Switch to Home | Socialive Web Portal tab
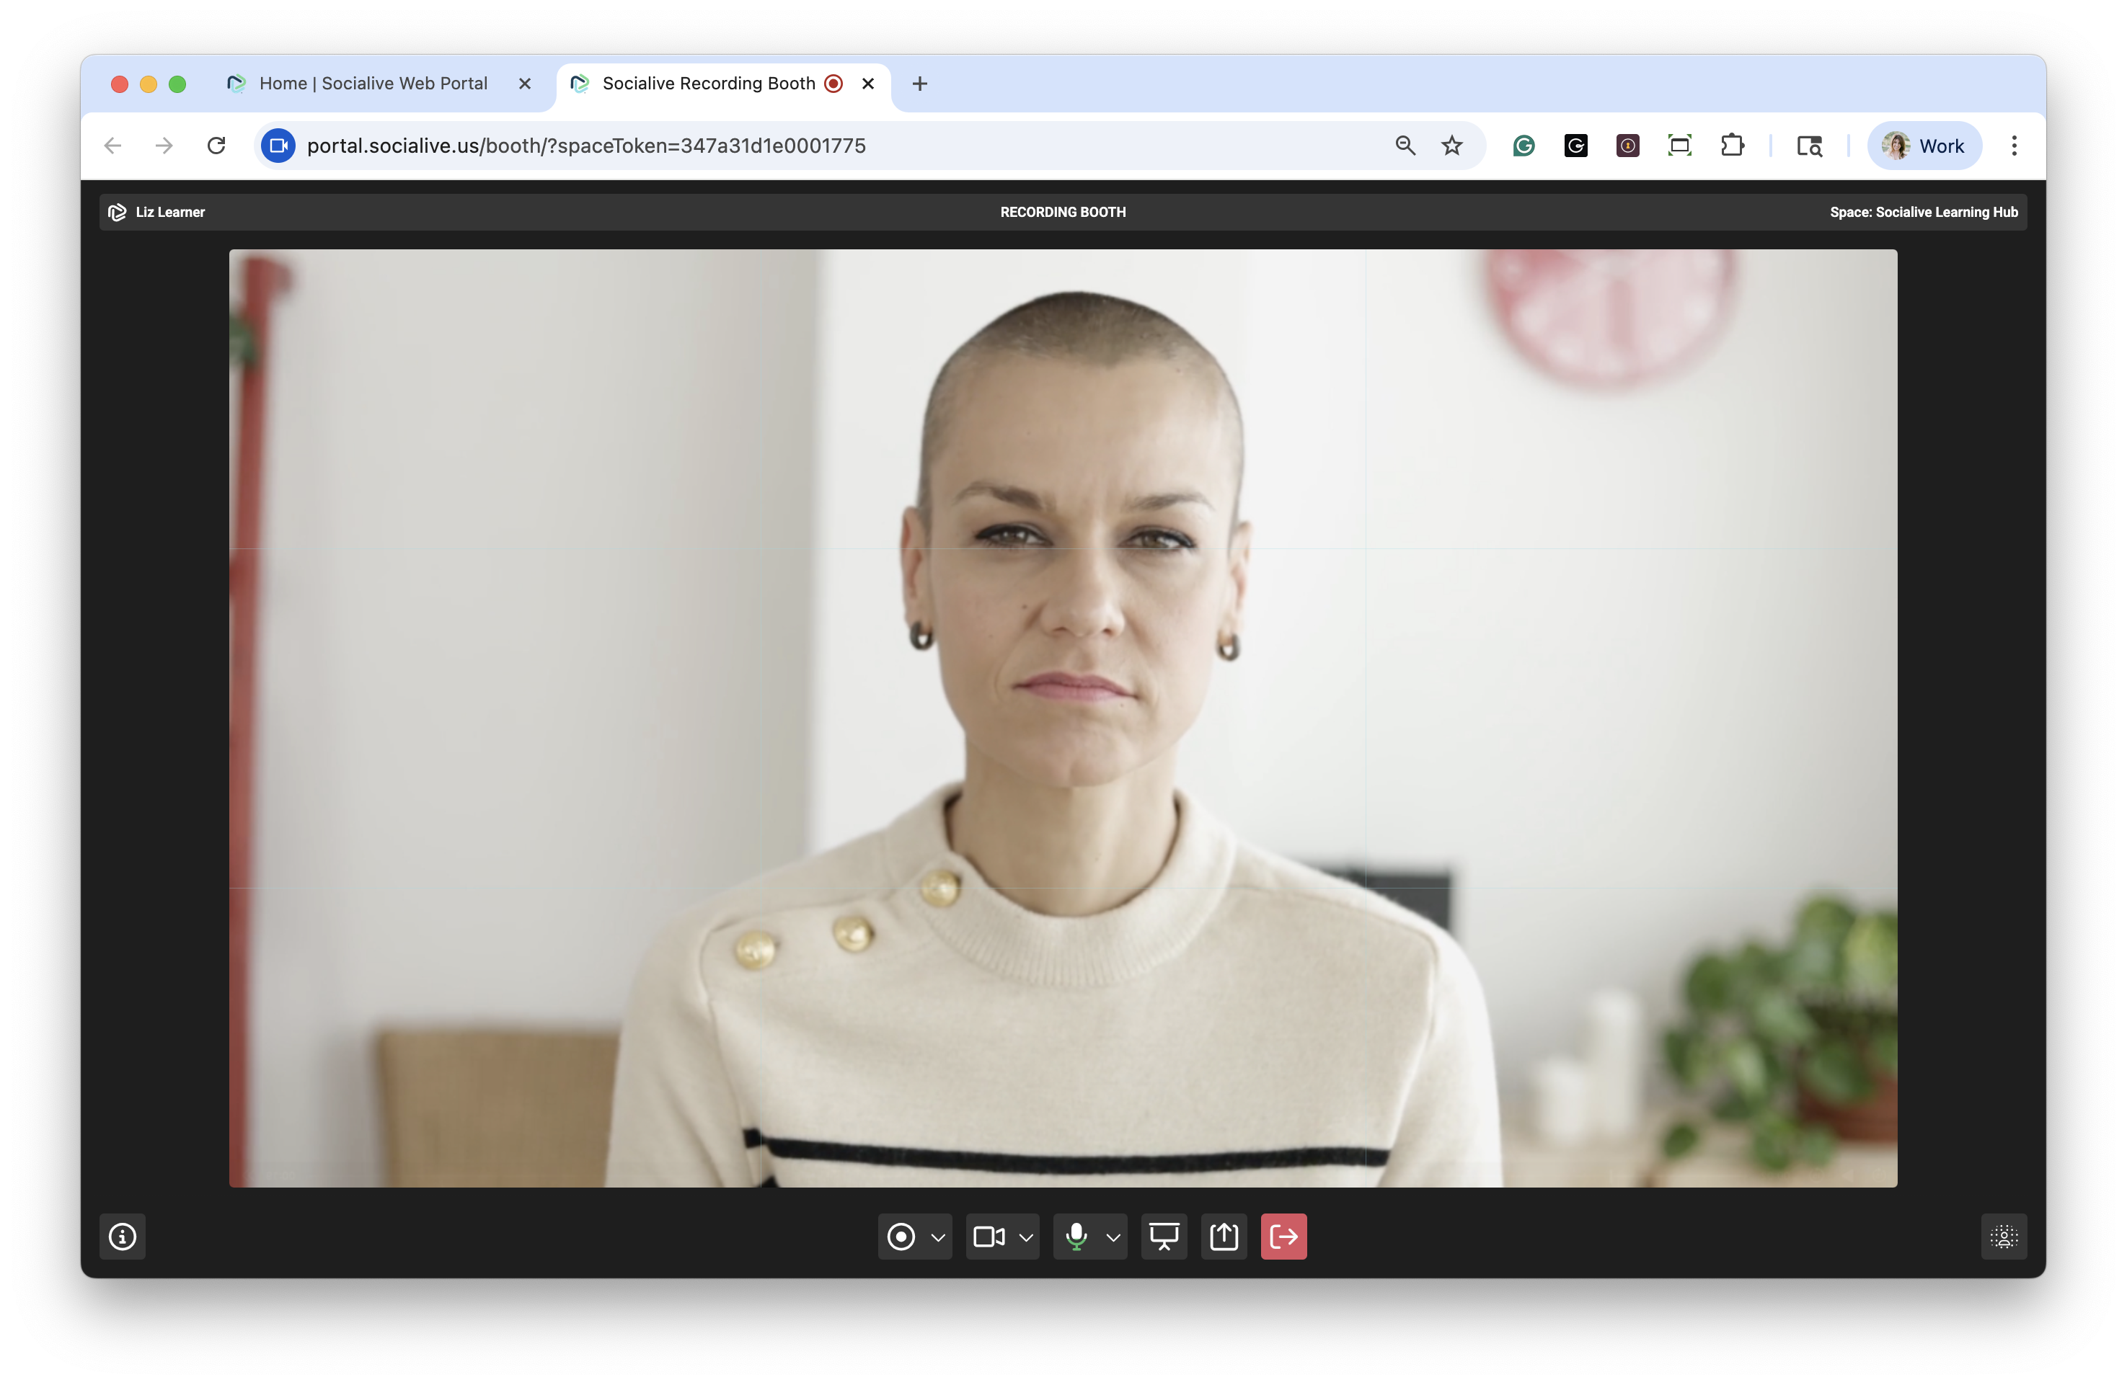Image resolution: width=2127 pixels, height=1385 pixels. 373,83
